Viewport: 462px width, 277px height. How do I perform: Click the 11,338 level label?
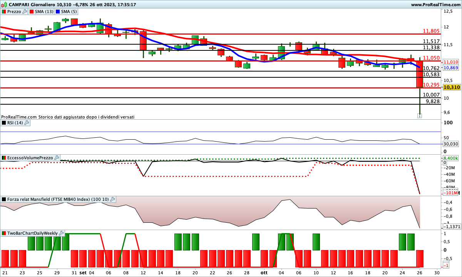(431, 47)
